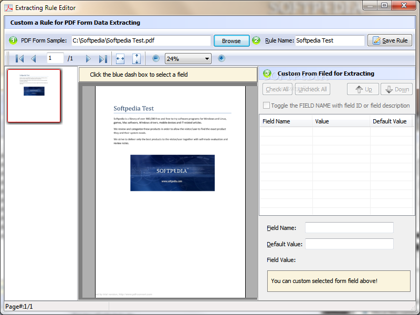Select the page 1 thumbnail
The height and width of the screenshot is (315, 420).
coord(34,96)
